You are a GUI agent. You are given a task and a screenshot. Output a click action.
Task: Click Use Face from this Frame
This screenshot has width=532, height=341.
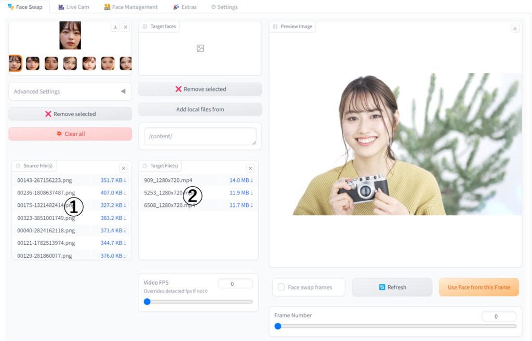pos(478,287)
